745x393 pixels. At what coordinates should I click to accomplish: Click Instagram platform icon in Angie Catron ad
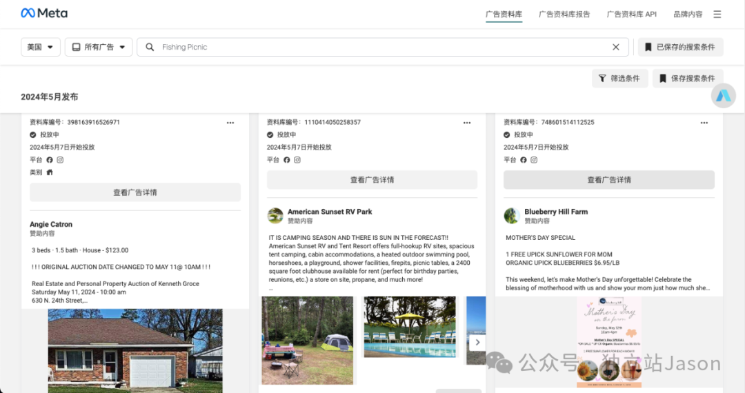tap(60, 160)
